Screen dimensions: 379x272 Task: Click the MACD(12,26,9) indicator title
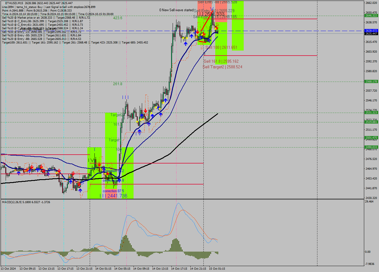click(26, 202)
